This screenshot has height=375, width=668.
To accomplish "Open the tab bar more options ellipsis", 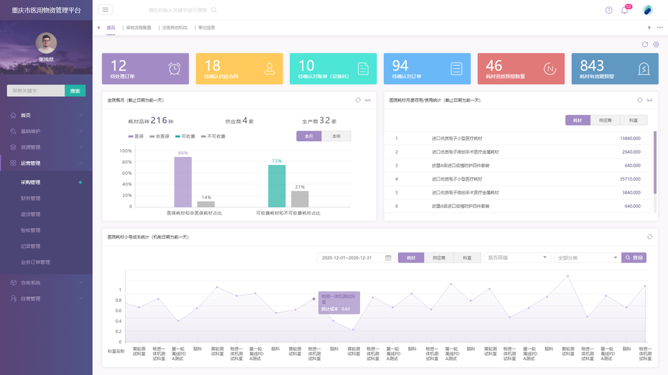I will pos(660,27).
